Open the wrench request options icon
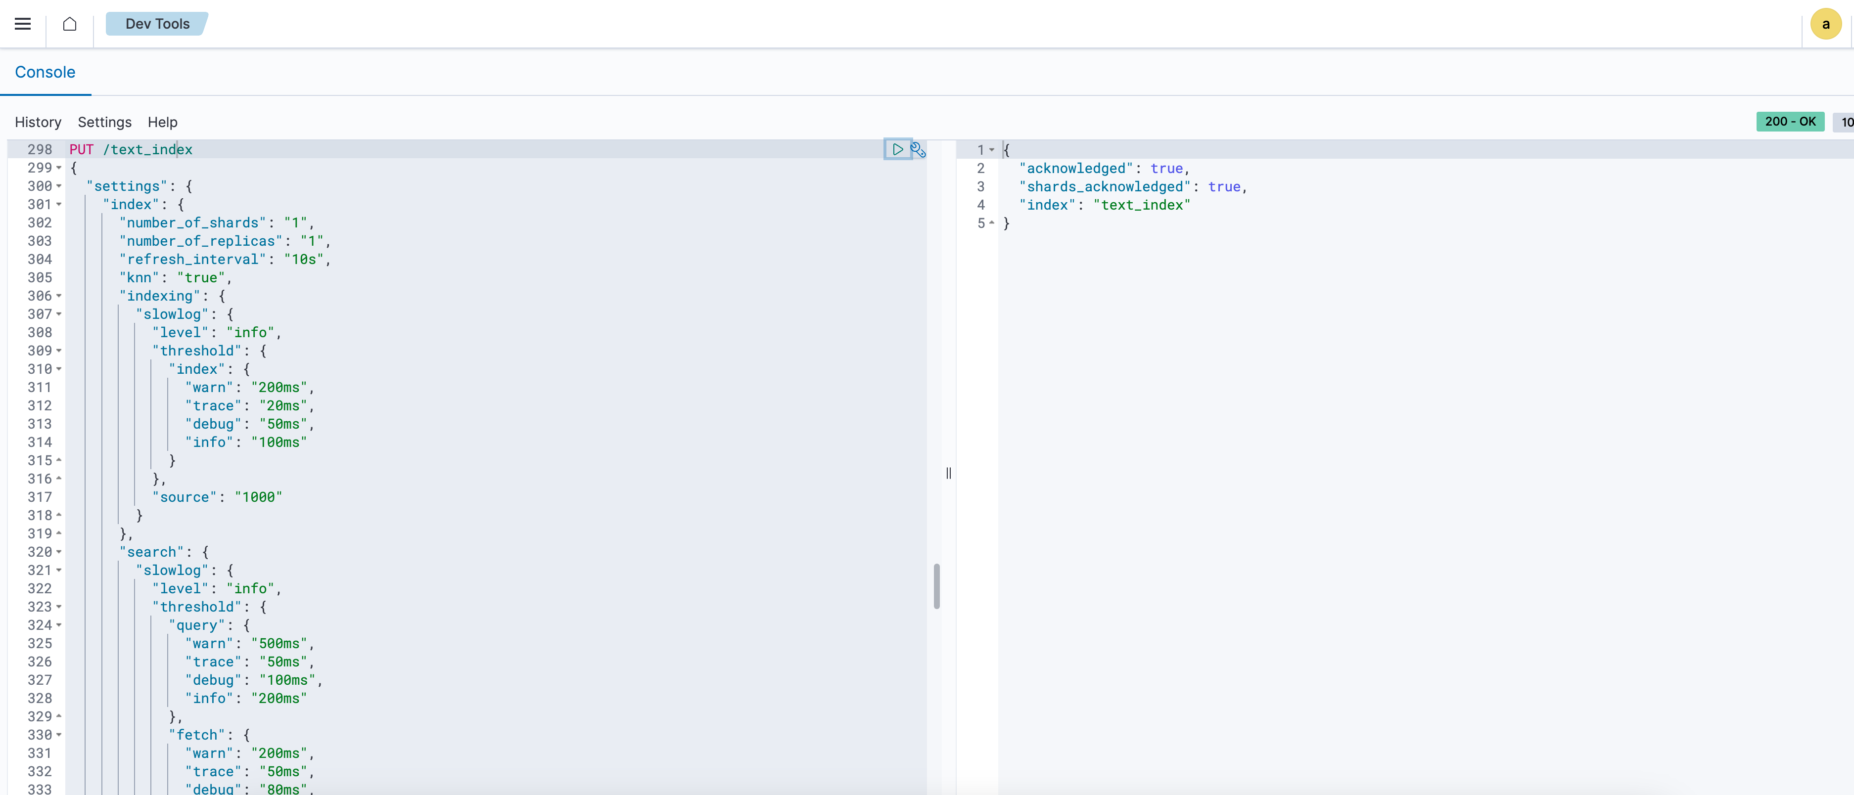The image size is (1854, 795). click(x=919, y=150)
